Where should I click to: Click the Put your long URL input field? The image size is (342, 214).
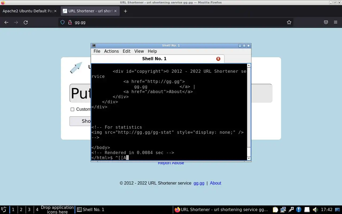click(171, 93)
